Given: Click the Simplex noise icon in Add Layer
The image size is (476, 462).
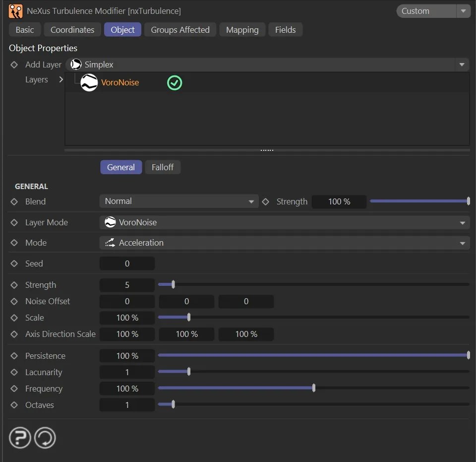Looking at the screenshot, I should click(76, 65).
